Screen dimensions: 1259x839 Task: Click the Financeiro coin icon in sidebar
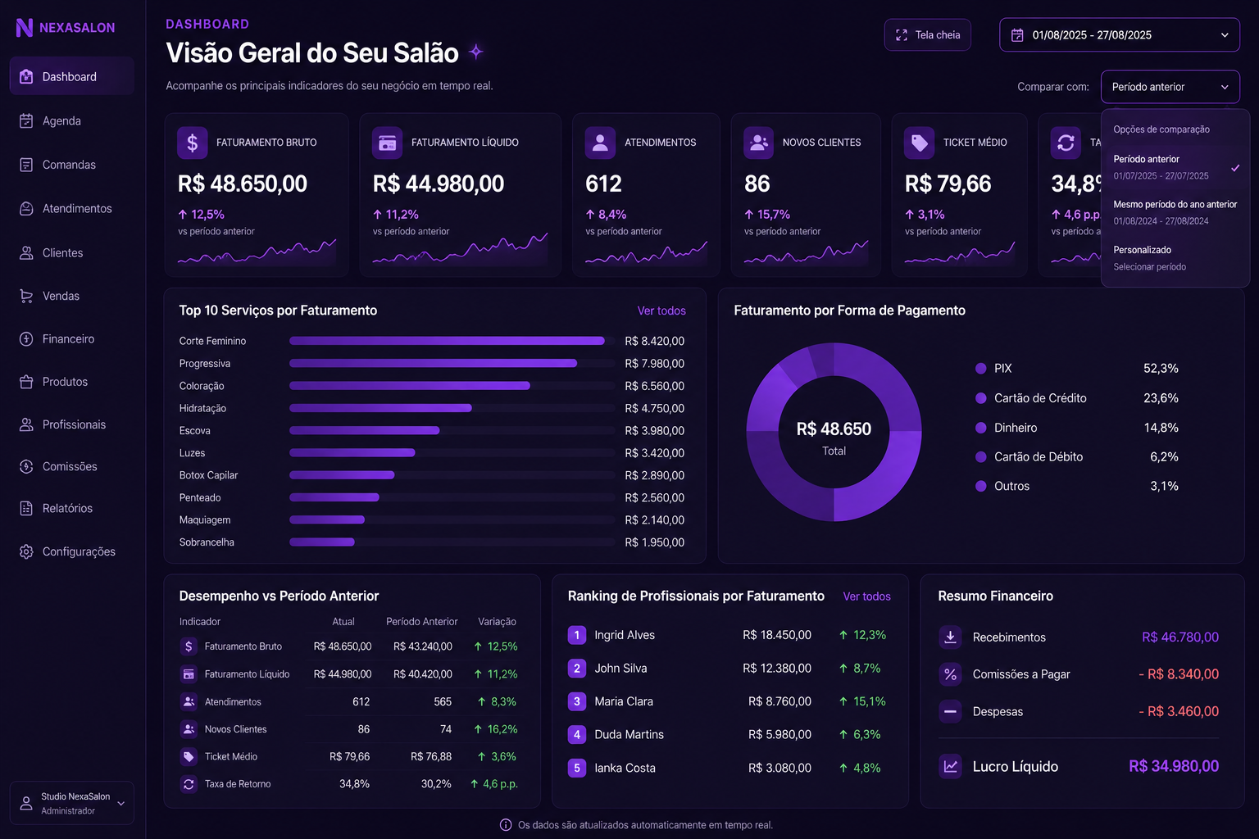[x=26, y=338]
